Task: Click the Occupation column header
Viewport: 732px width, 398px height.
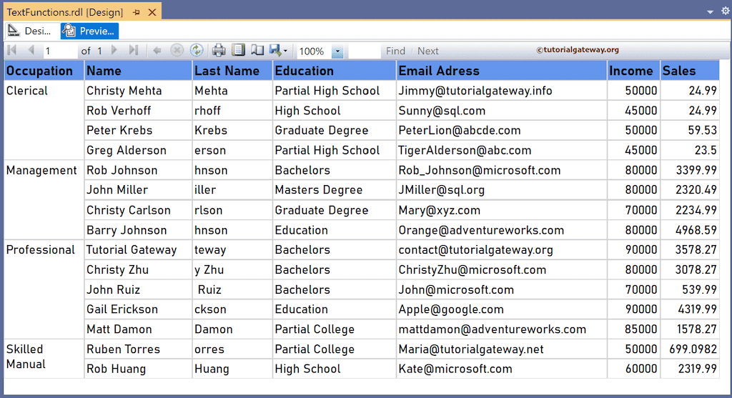Action: [44, 71]
